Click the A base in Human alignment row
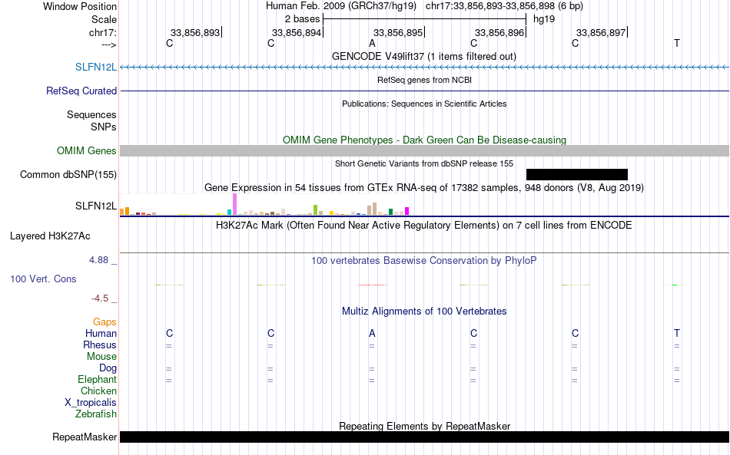Screen dimensions: 730x455 (x=372, y=333)
